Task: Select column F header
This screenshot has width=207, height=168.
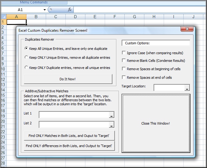Action: (115, 17)
